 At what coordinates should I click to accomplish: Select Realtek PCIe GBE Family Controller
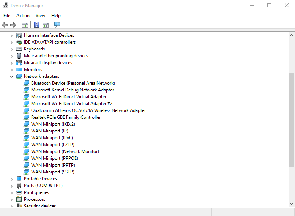coord(66,117)
